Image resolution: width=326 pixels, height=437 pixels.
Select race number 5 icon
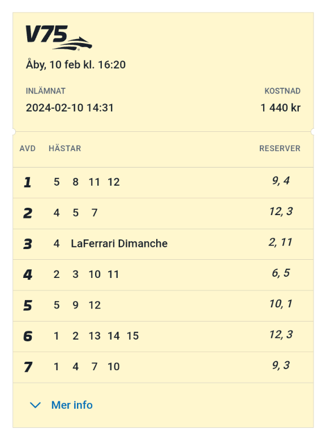coord(28,306)
